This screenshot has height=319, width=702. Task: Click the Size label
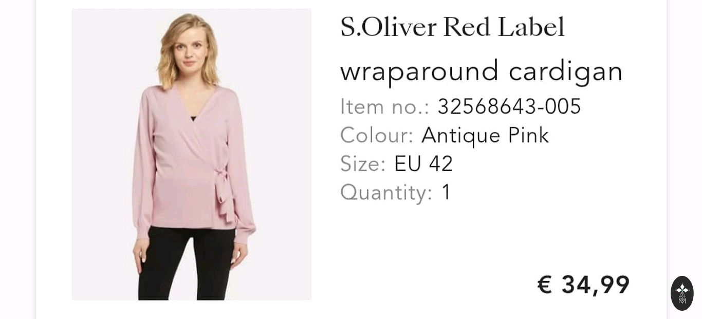[363, 164]
